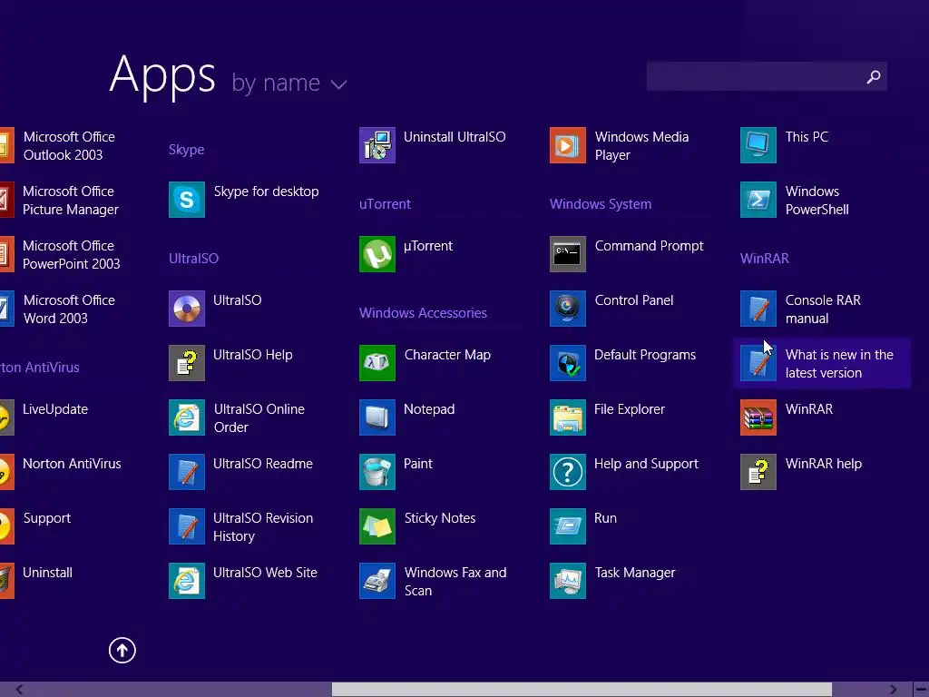The image size is (929, 697).
Task: Open the Norton AntiVirus app entry
Action: coord(72,464)
